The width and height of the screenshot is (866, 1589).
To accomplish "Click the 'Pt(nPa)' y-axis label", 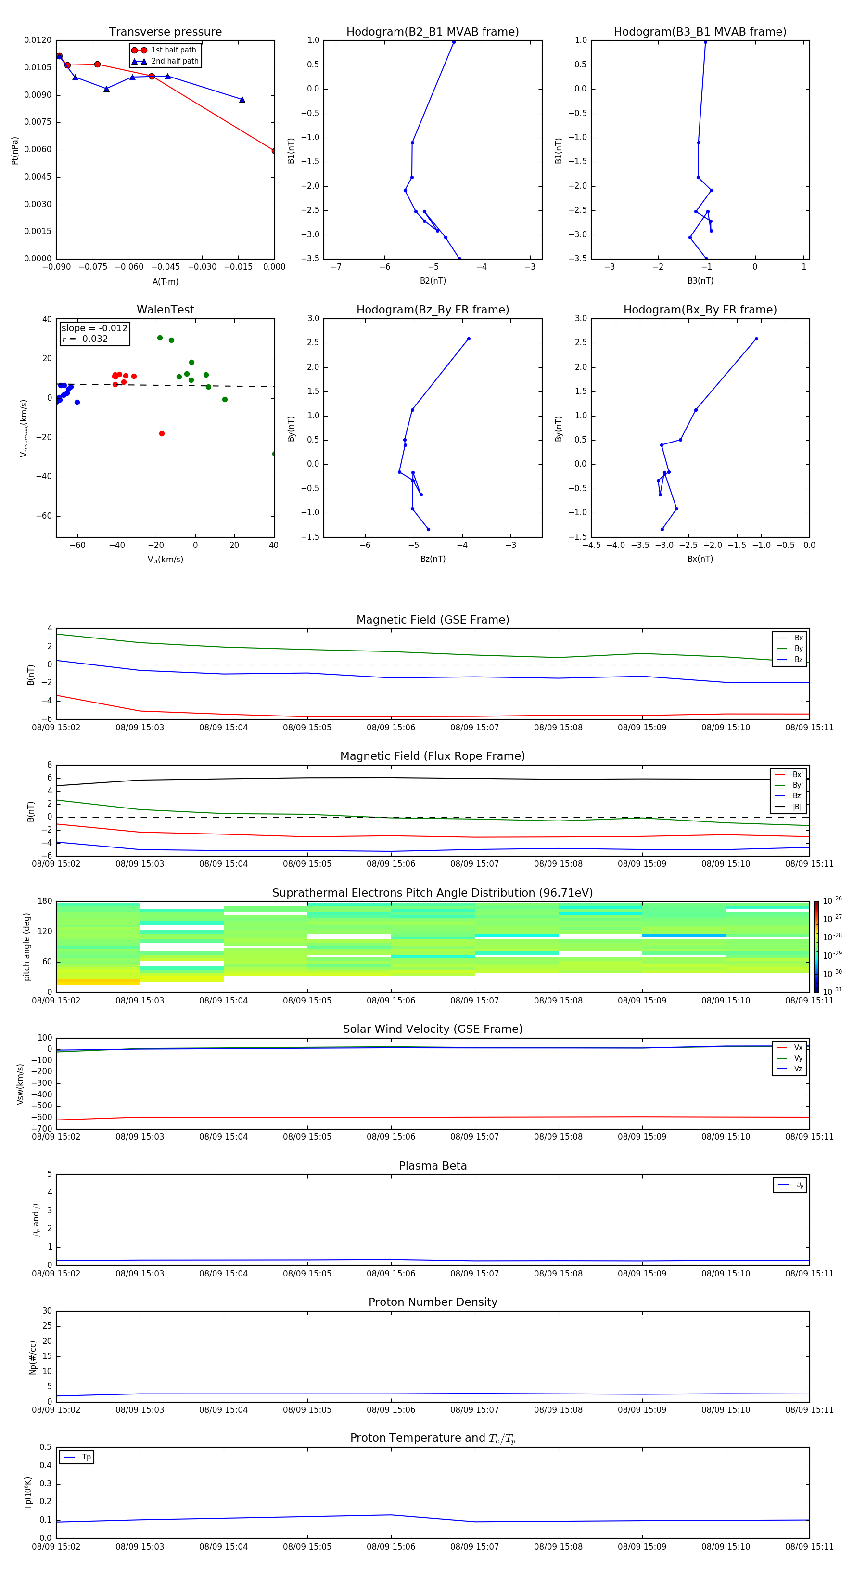I will 15,150.
